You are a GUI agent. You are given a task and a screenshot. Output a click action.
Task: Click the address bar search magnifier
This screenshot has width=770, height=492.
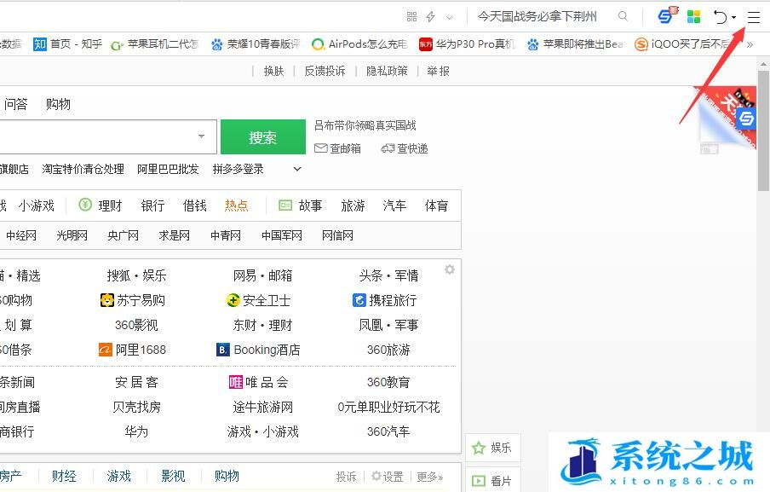pyautogui.click(x=623, y=16)
